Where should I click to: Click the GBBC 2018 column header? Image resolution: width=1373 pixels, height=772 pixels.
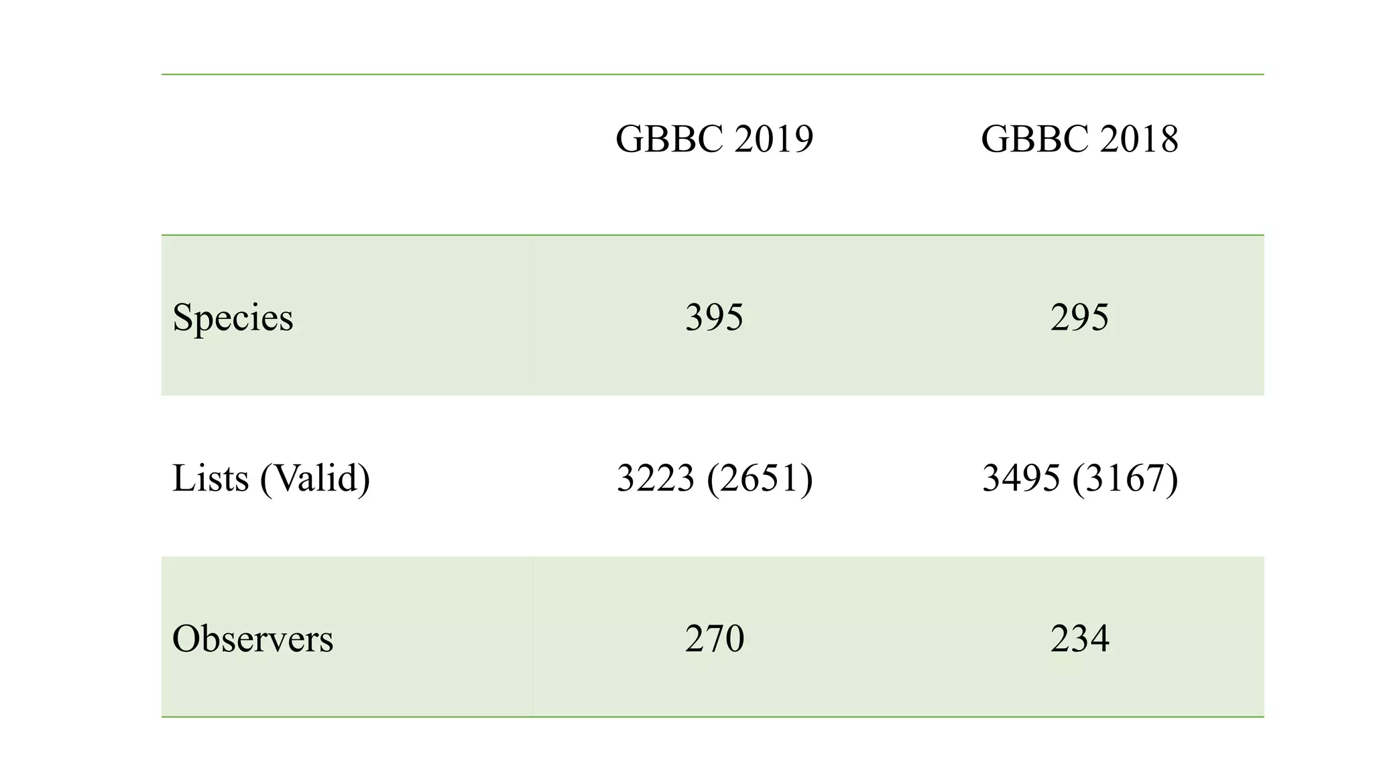(x=1079, y=139)
